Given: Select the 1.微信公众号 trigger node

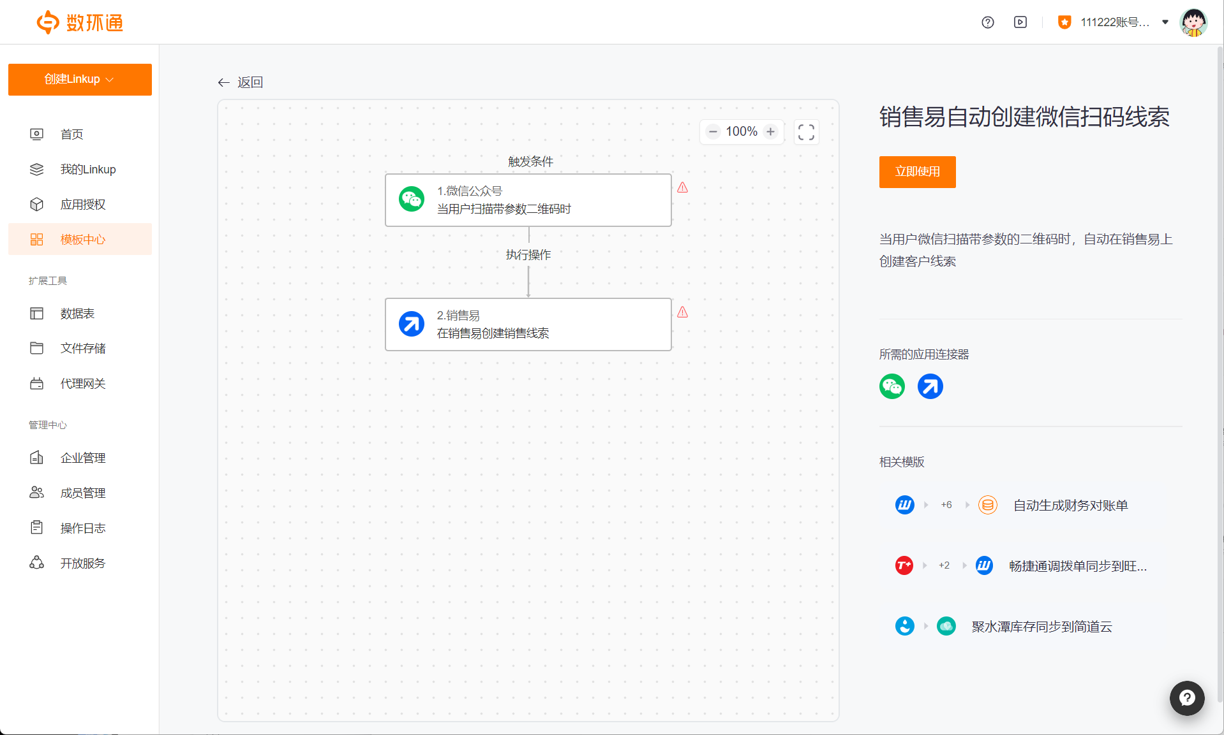Looking at the screenshot, I should click(528, 200).
